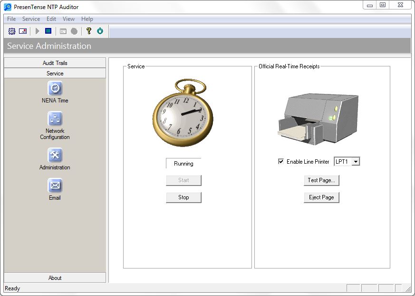Click the green power toolbar icon
This screenshot has width=415, height=296.
[x=100, y=31]
